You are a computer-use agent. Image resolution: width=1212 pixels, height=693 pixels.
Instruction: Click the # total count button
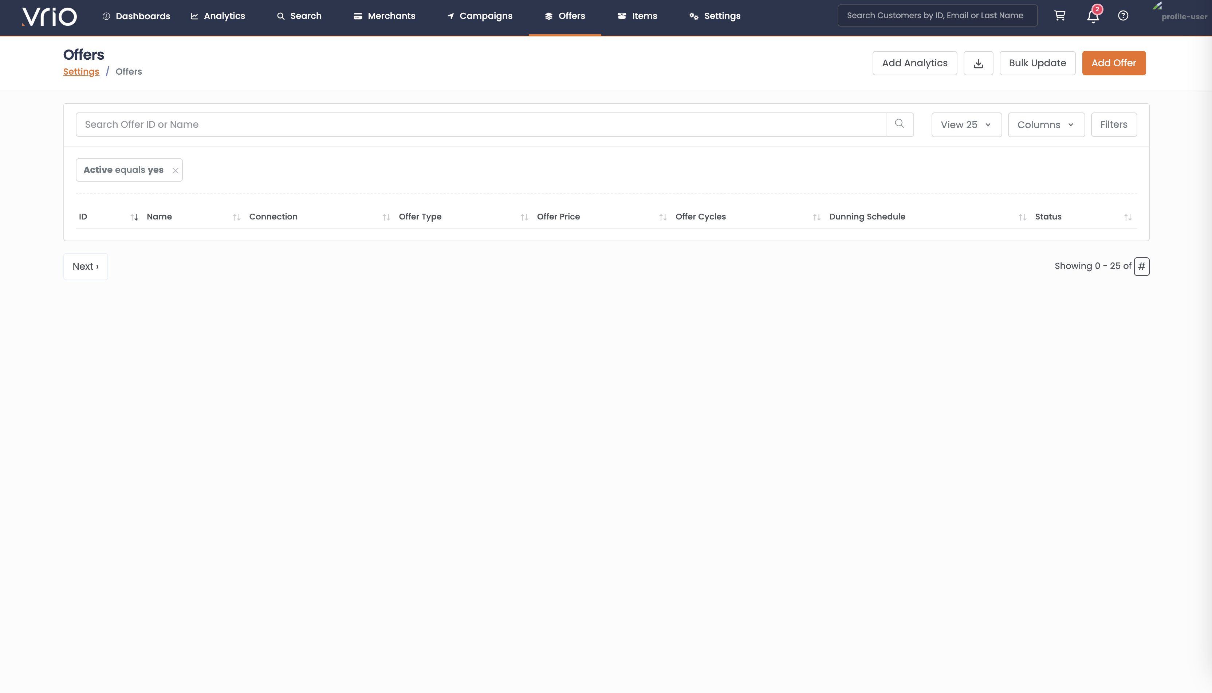[1141, 266]
